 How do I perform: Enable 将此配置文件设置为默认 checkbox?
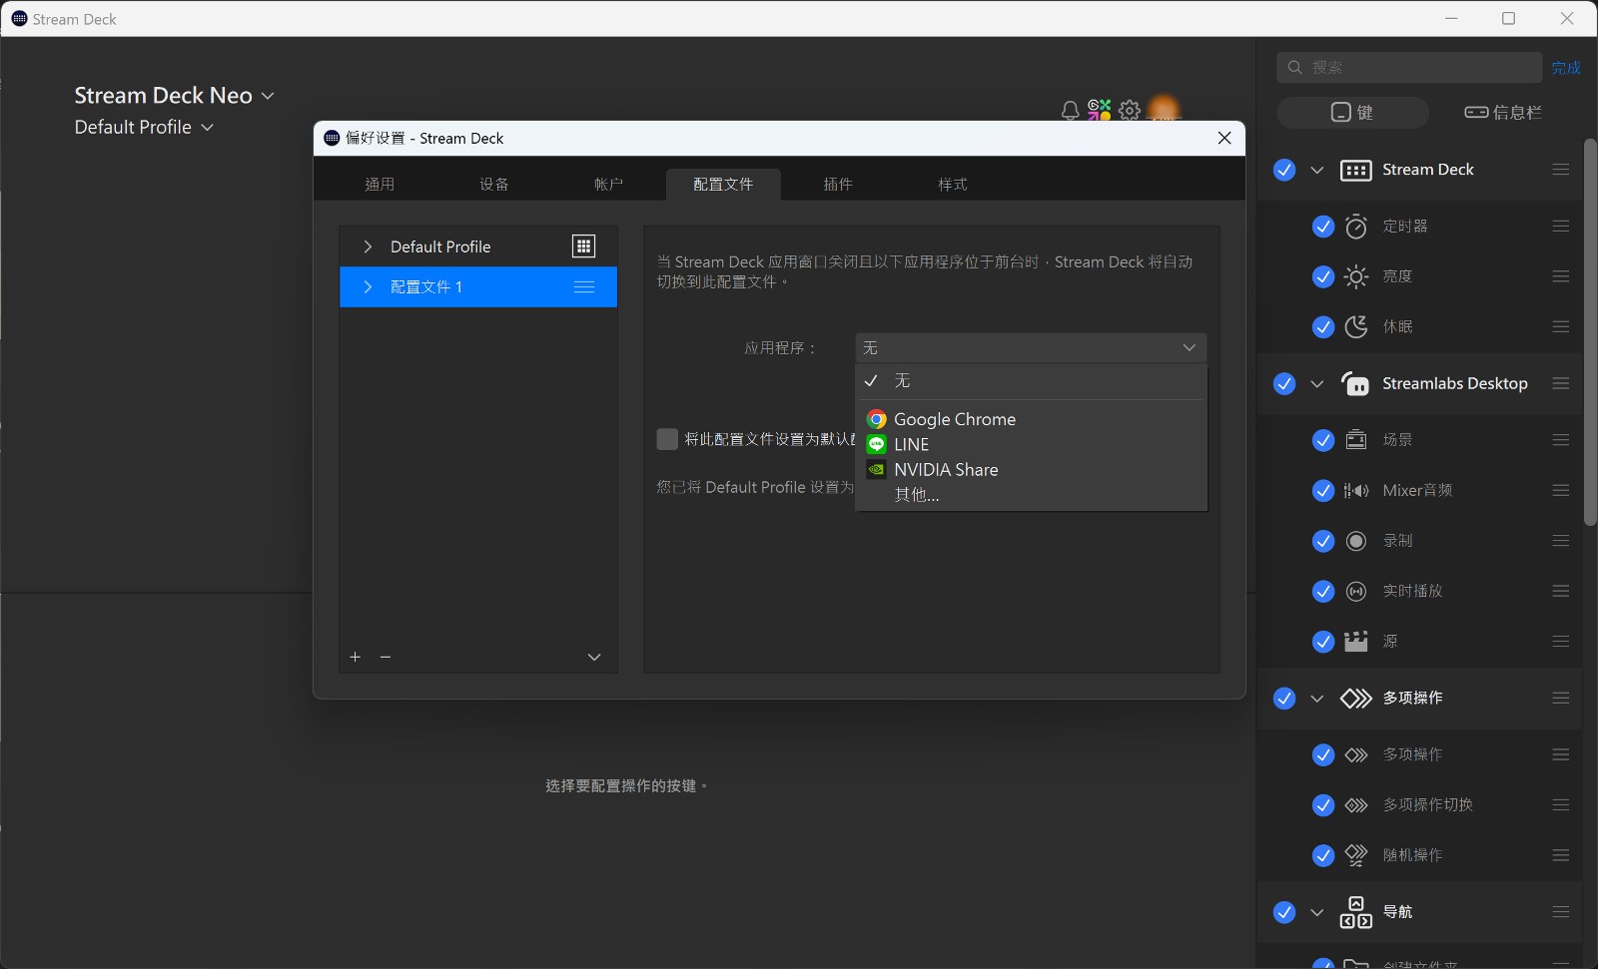tap(667, 439)
